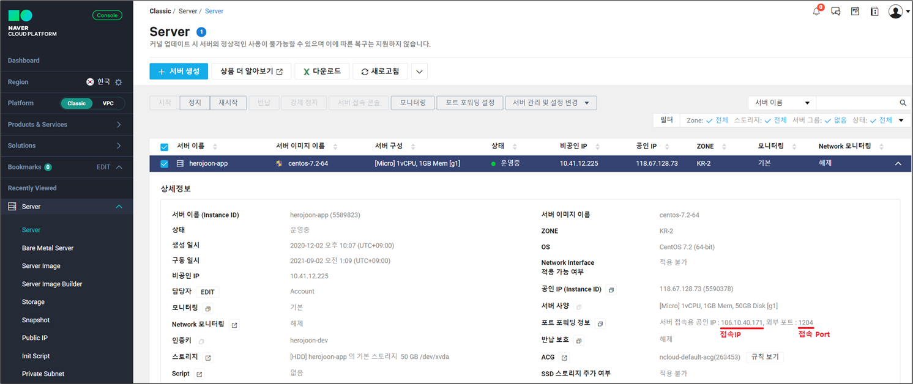Open external link icon beside Script
Image resolution: width=913 pixels, height=384 pixels.
pos(199,374)
